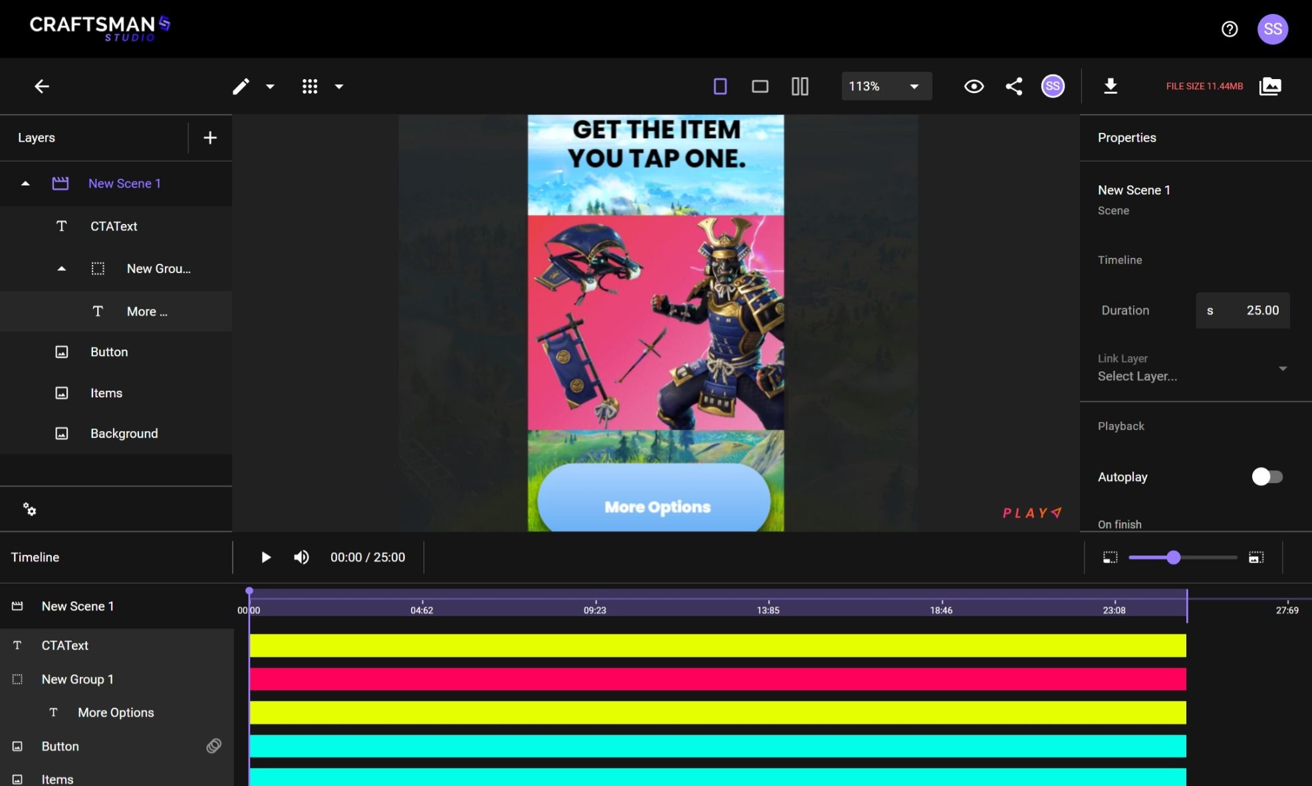Click the grid dots icon
The image size is (1312, 786).
coord(310,86)
